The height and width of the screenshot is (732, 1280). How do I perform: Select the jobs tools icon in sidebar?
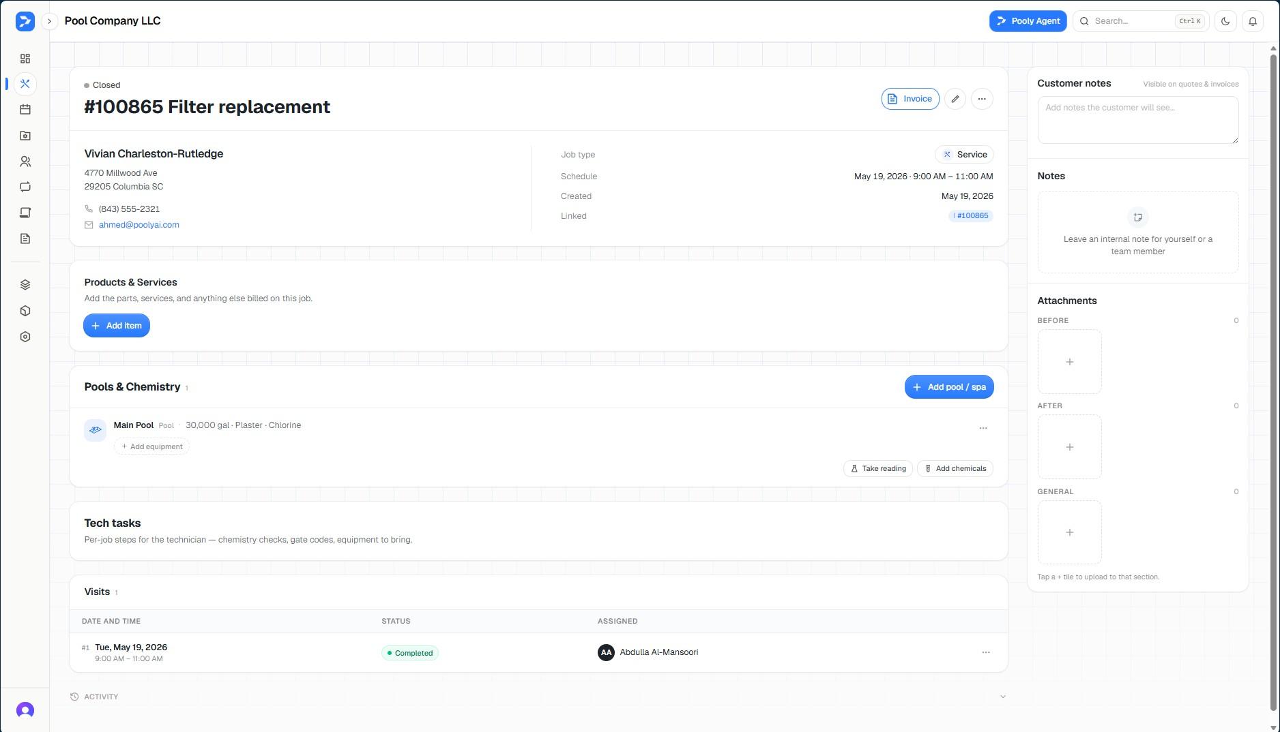[25, 84]
